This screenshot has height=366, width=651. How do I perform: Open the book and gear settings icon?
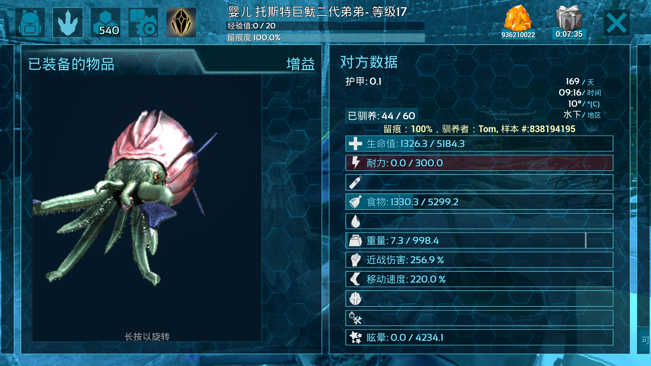tap(143, 22)
